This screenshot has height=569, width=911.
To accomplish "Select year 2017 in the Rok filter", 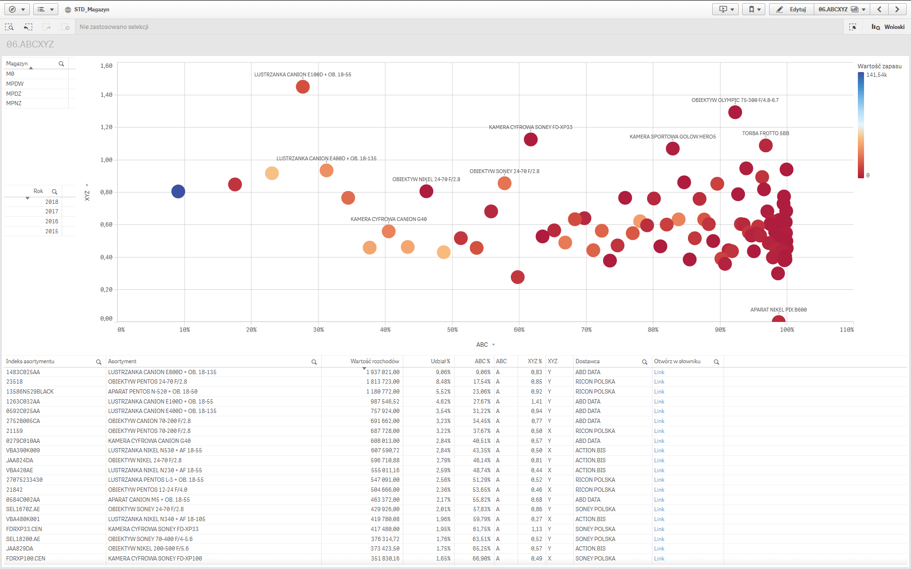I will 52,211.
